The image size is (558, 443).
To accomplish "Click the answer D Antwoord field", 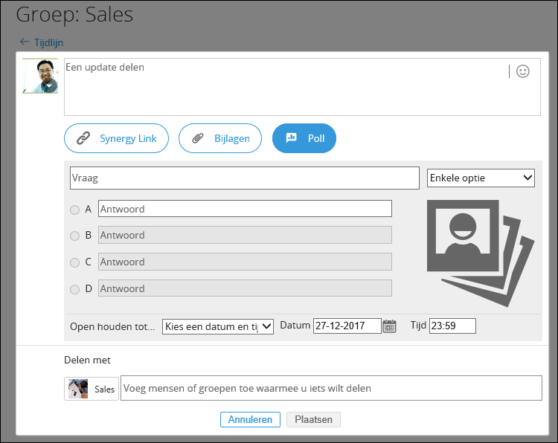I will click(x=246, y=288).
